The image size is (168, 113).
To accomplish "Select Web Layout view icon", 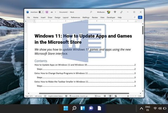I will click(116, 96).
